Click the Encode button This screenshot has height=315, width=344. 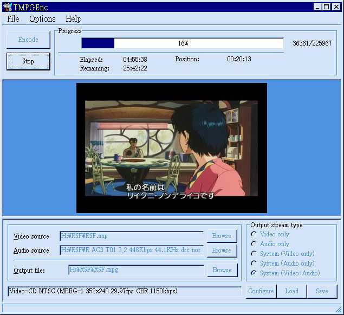coord(28,40)
